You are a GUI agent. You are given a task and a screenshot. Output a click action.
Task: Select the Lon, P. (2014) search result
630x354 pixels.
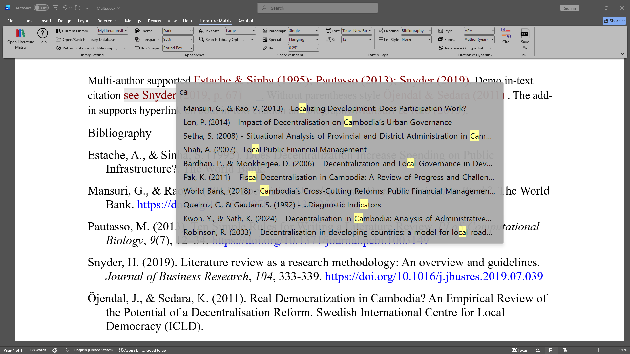pos(339,122)
